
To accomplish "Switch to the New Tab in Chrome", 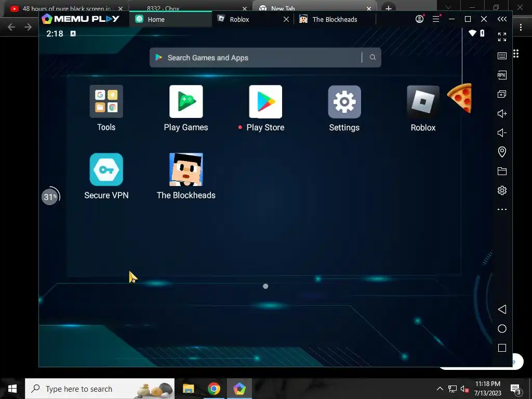I will pos(315,8).
